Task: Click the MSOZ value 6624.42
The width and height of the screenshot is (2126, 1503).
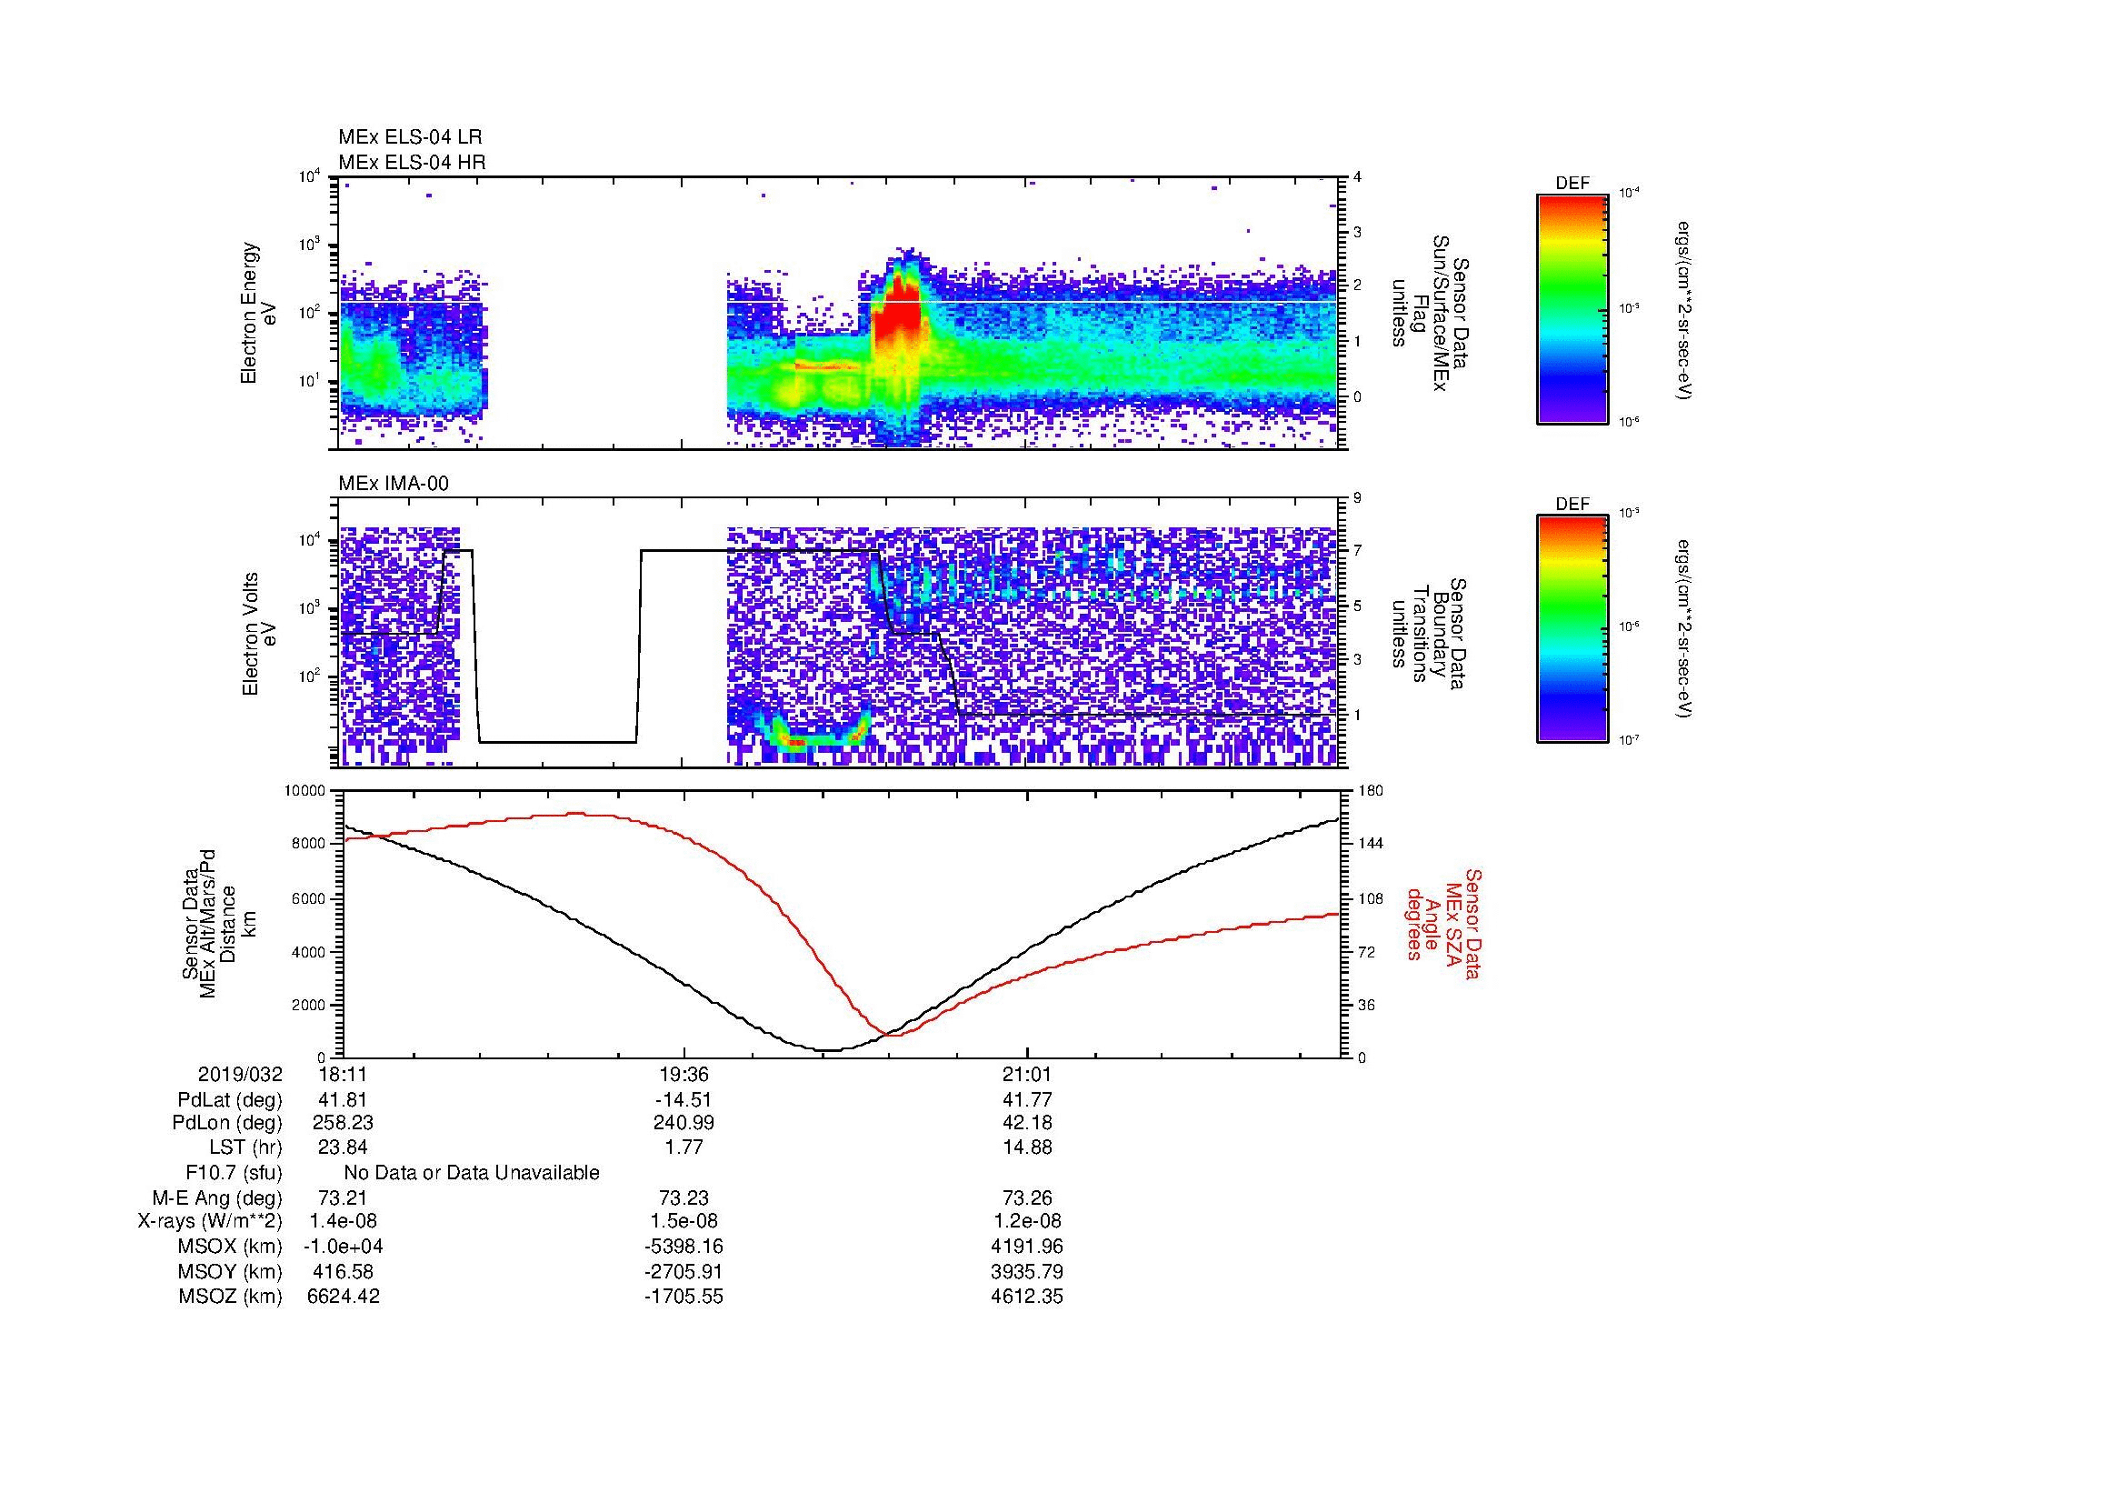Action: point(343,1297)
